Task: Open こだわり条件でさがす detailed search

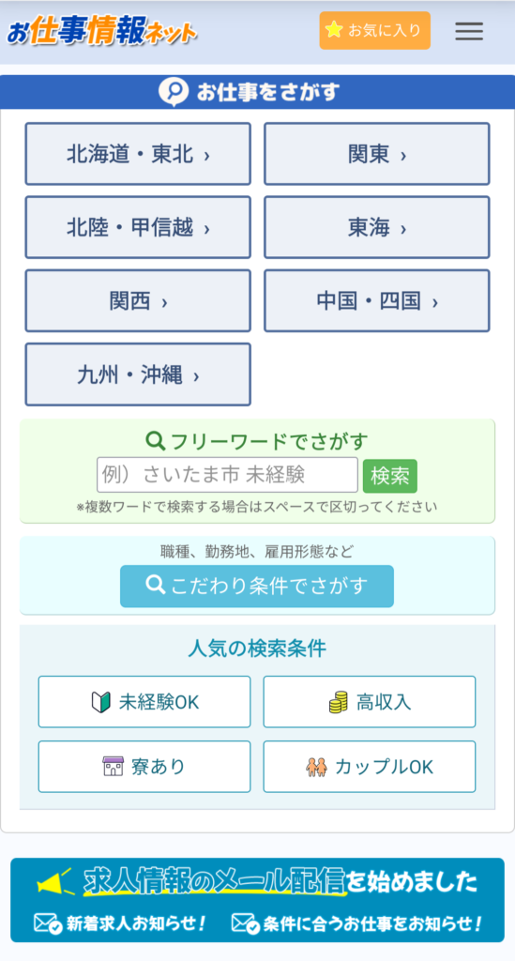Action: pyautogui.click(x=257, y=586)
